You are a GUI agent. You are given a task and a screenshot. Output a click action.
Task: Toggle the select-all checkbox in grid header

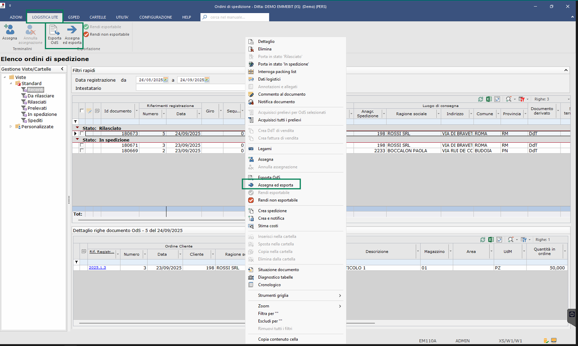(82, 111)
